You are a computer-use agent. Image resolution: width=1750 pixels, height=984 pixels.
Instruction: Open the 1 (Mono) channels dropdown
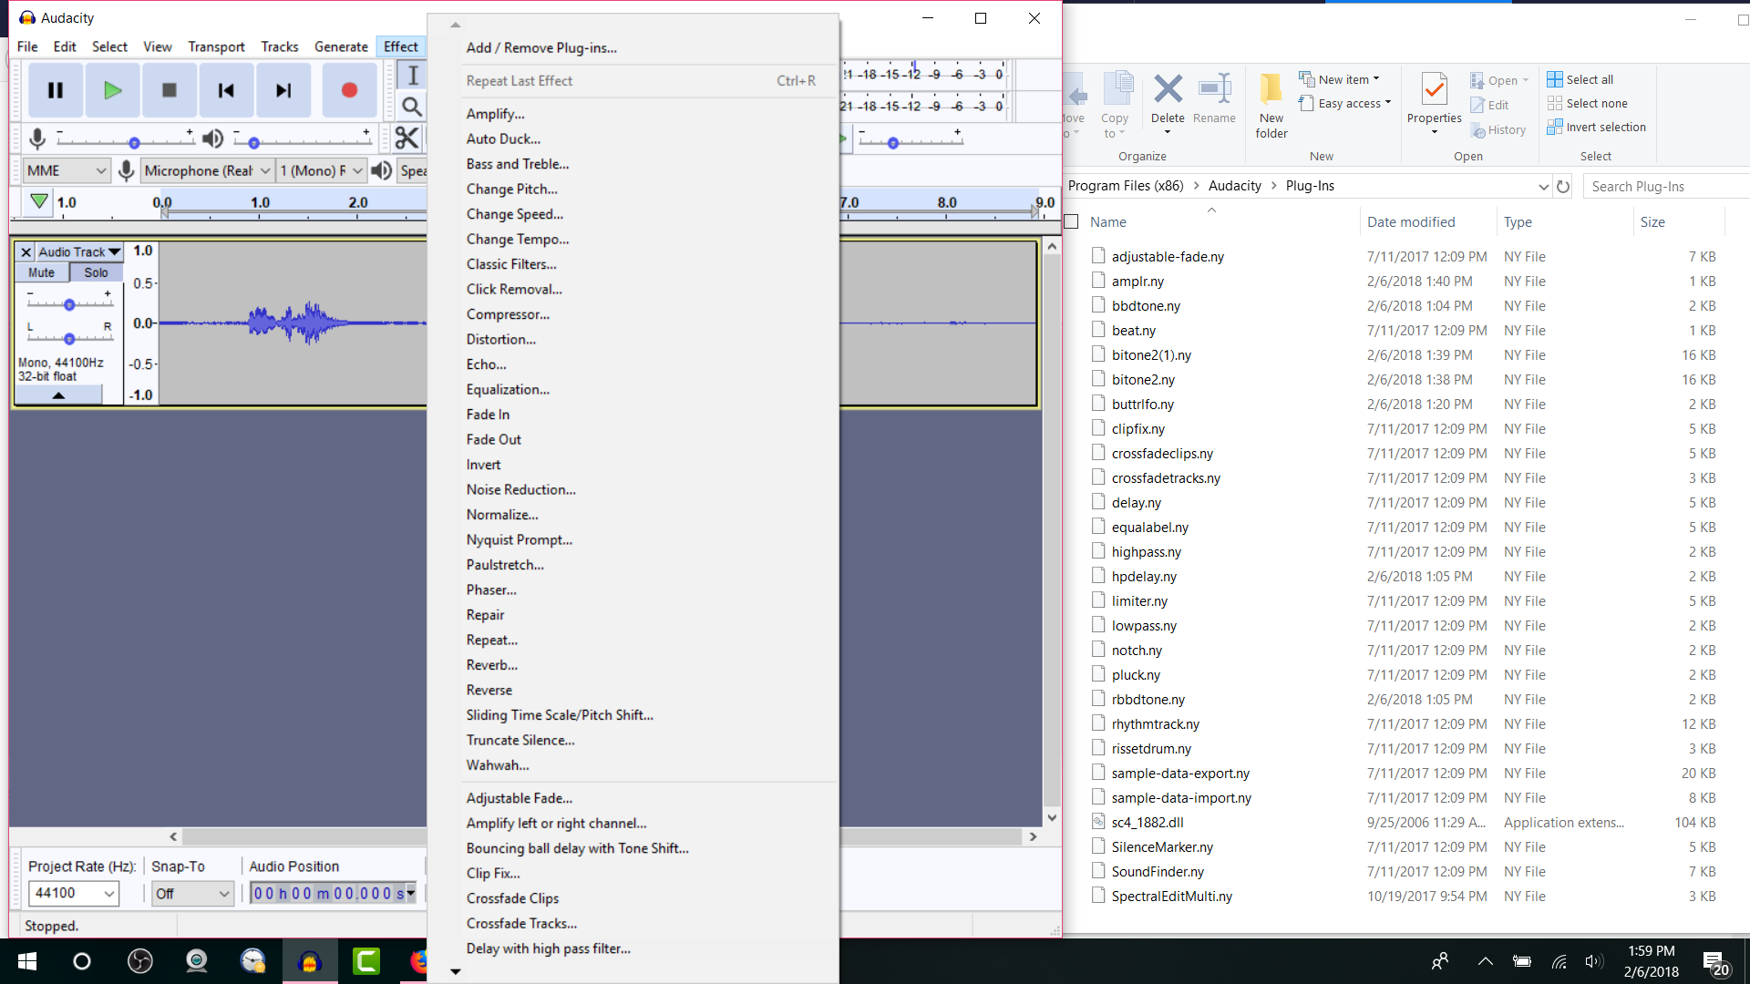coord(322,170)
